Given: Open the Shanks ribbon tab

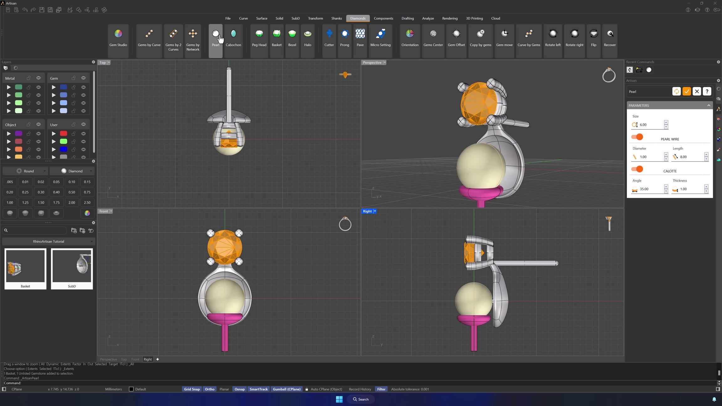Looking at the screenshot, I should pos(336,18).
